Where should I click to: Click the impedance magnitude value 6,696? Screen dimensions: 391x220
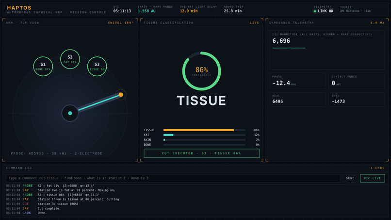click(x=281, y=41)
